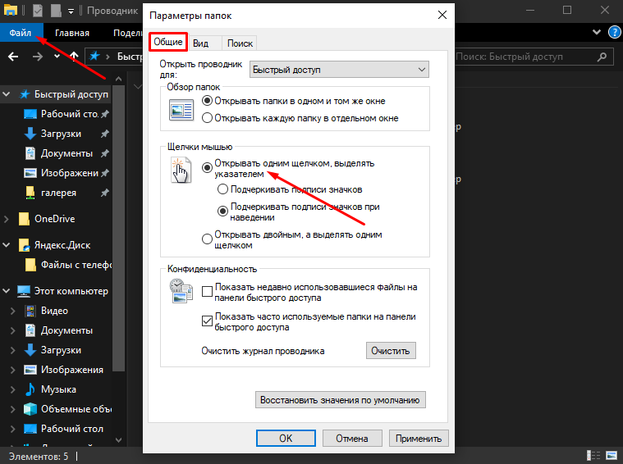
Task: Go forward with the right arrow button
Action: [x=38, y=57]
